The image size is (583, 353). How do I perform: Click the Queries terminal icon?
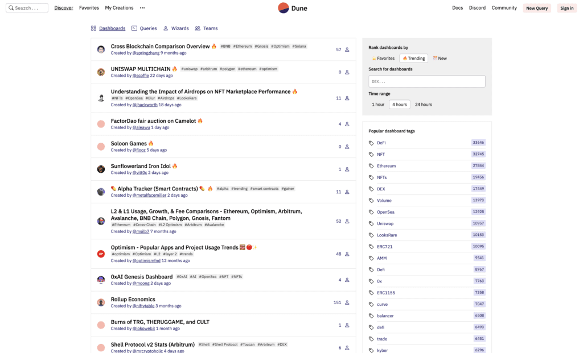(134, 28)
